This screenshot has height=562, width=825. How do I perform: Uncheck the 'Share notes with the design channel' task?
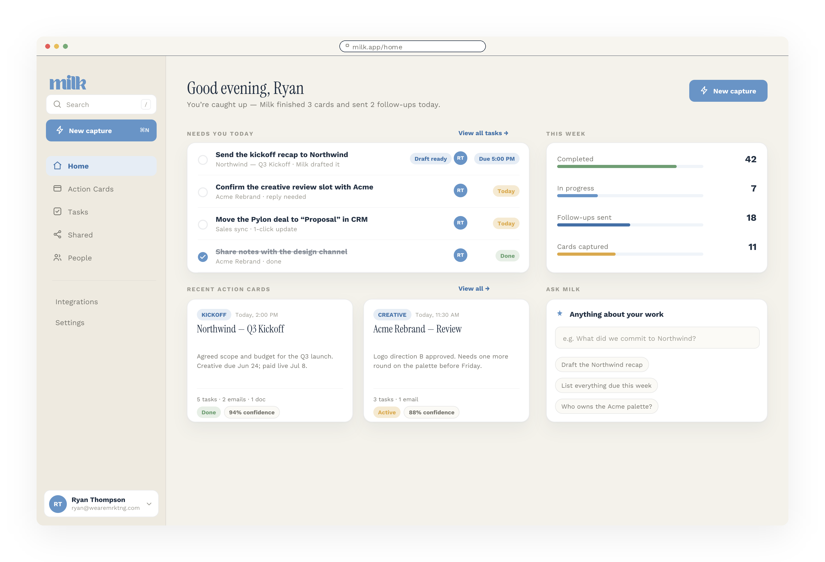pyautogui.click(x=203, y=256)
